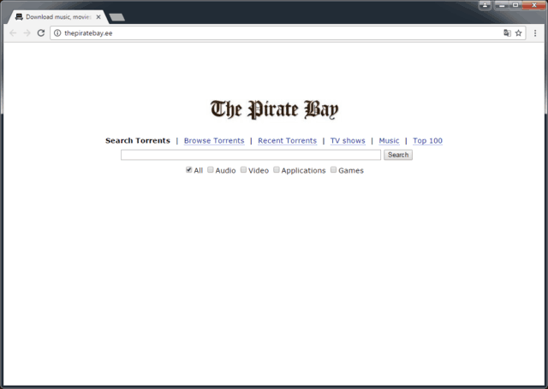Open the TV shows link
Viewport: 548px width, 389px height.
(348, 140)
